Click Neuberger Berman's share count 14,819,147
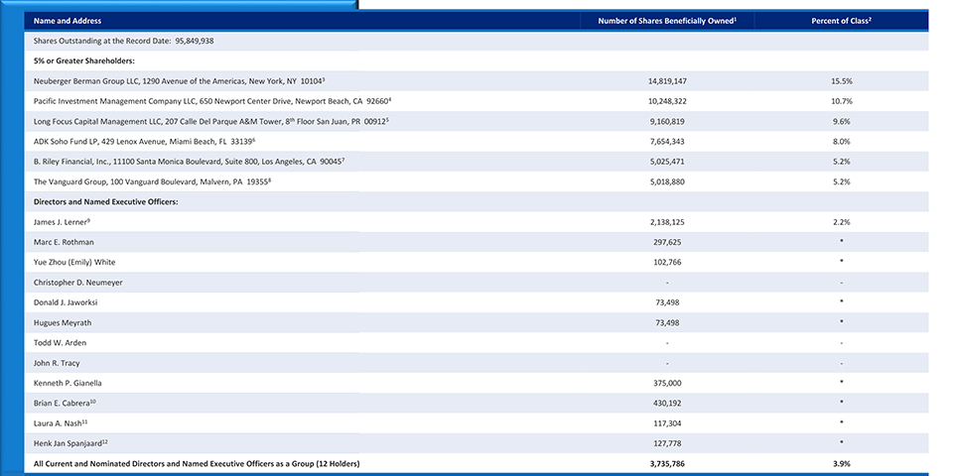 pos(667,81)
